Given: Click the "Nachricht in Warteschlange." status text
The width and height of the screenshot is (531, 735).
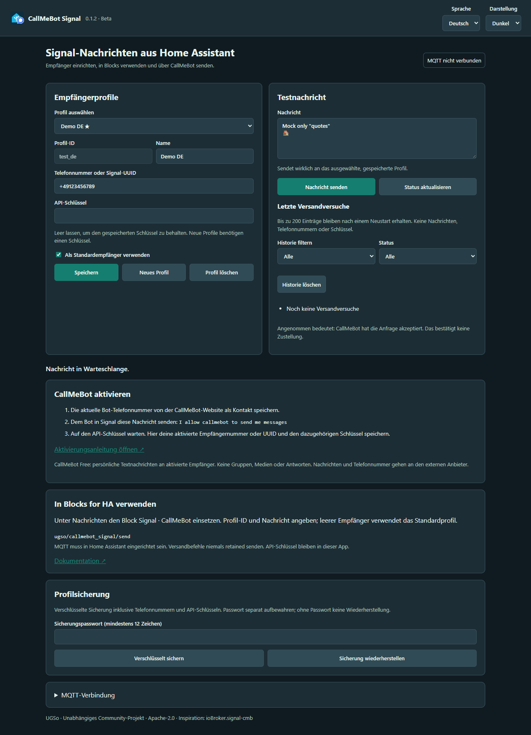Looking at the screenshot, I should click(87, 369).
